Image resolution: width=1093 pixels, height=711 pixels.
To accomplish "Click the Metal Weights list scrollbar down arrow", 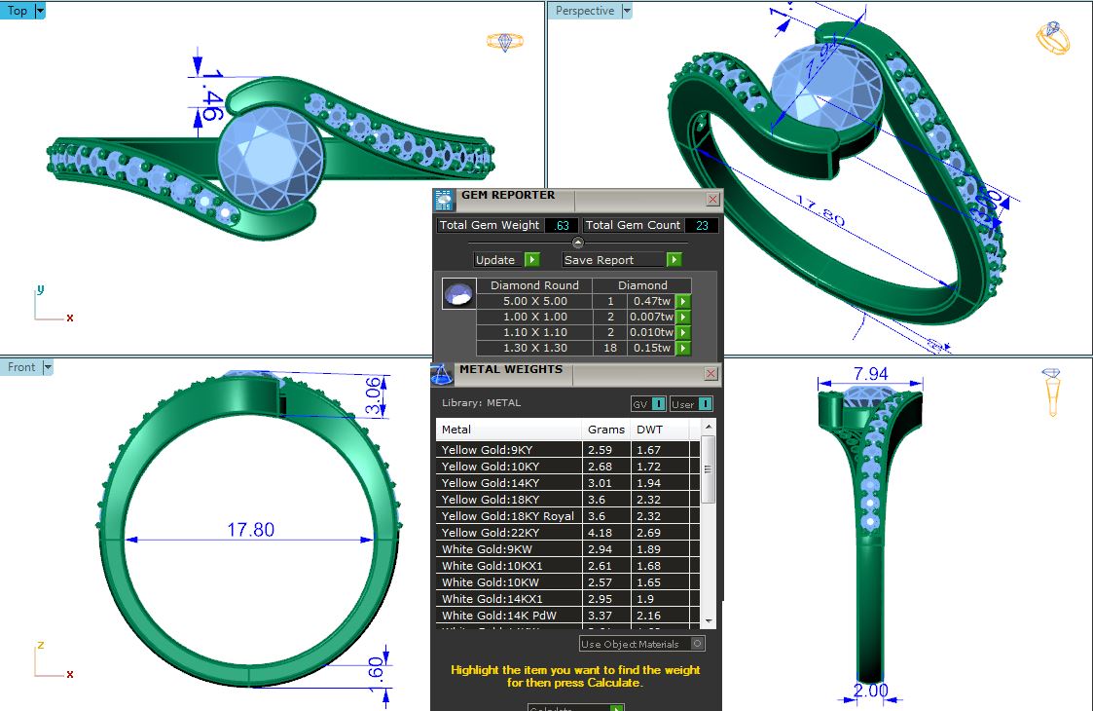I will pos(709,620).
